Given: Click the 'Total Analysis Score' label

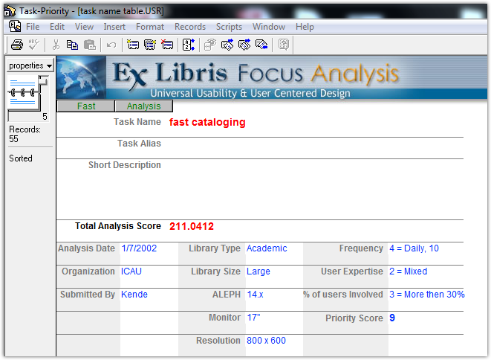Looking at the screenshot, I should pyautogui.click(x=118, y=226).
